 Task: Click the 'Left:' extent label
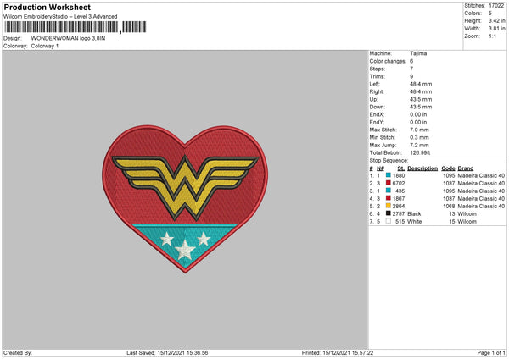tap(375, 84)
